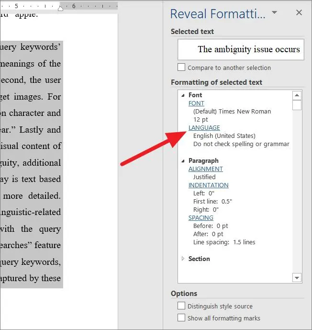
Task: Click document line ending "searches” feature"
Action: pos(31,245)
